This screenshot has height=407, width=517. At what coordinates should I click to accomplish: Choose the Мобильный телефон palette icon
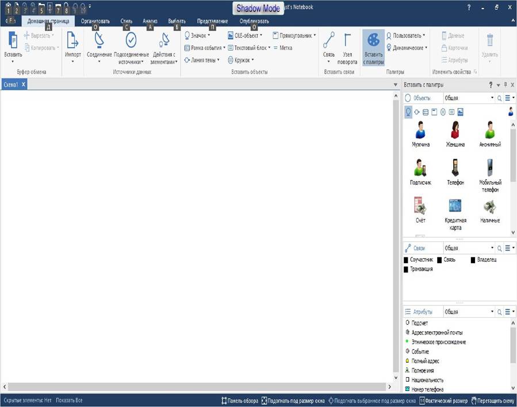(x=490, y=168)
